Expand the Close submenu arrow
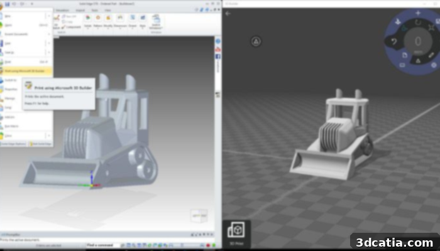440x251 pixels. coord(49,136)
